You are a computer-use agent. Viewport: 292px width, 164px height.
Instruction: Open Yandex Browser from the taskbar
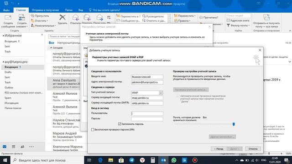tap(142, 160)
